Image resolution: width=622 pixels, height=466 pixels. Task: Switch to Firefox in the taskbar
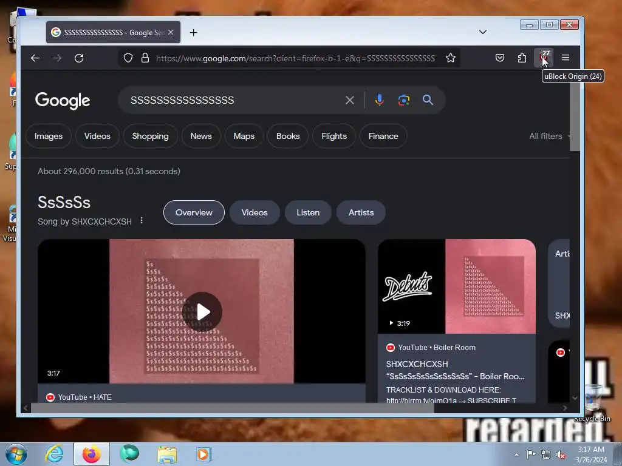(91, 454)
